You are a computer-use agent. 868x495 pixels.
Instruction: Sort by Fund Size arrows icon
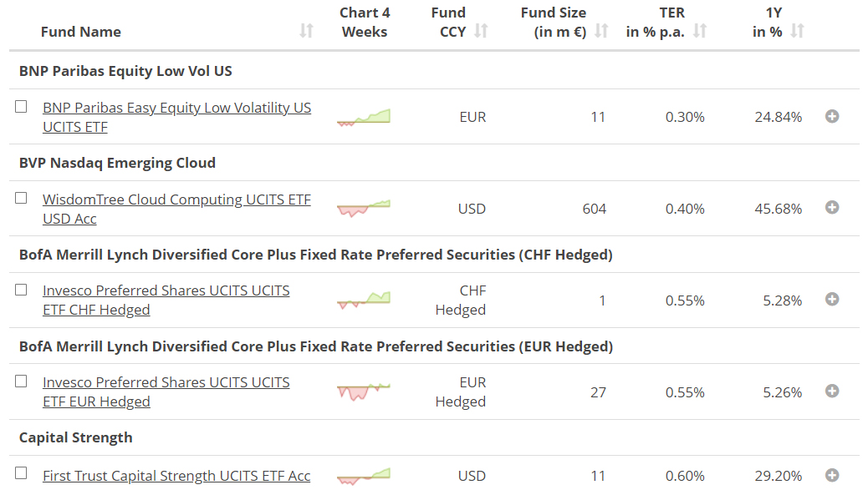point(601,32)
